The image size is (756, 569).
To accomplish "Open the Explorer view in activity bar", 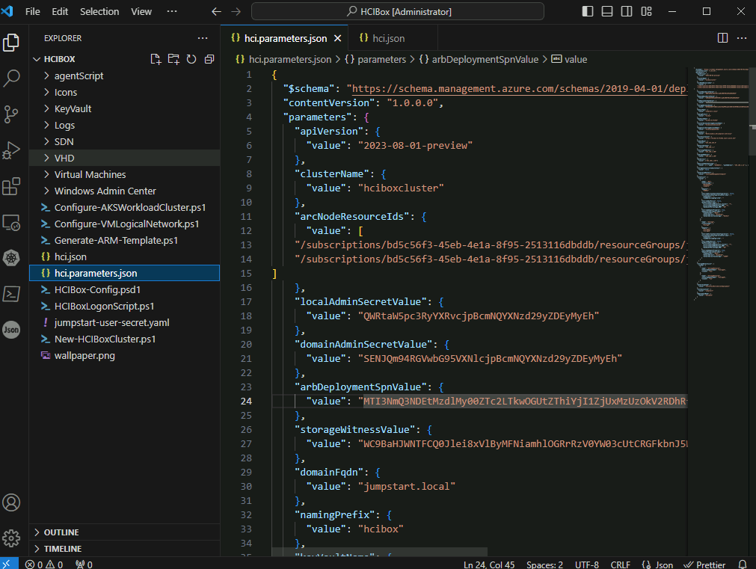I will point(11,43).
